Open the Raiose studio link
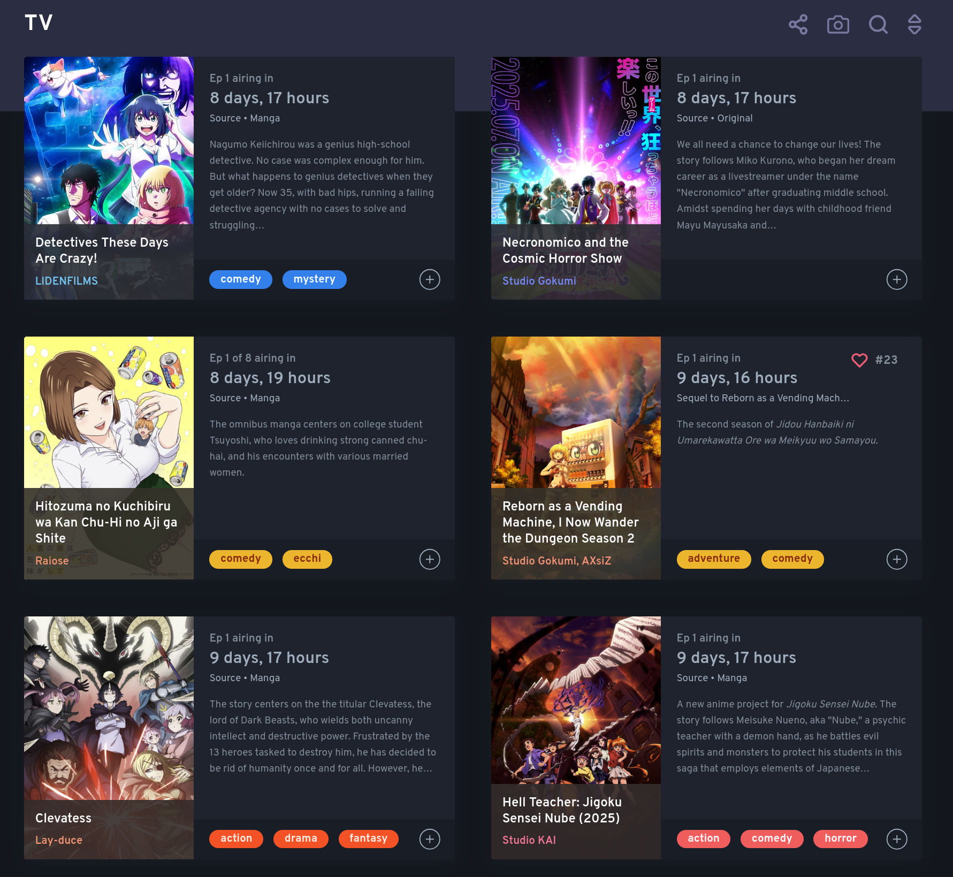 click(52, 561)
